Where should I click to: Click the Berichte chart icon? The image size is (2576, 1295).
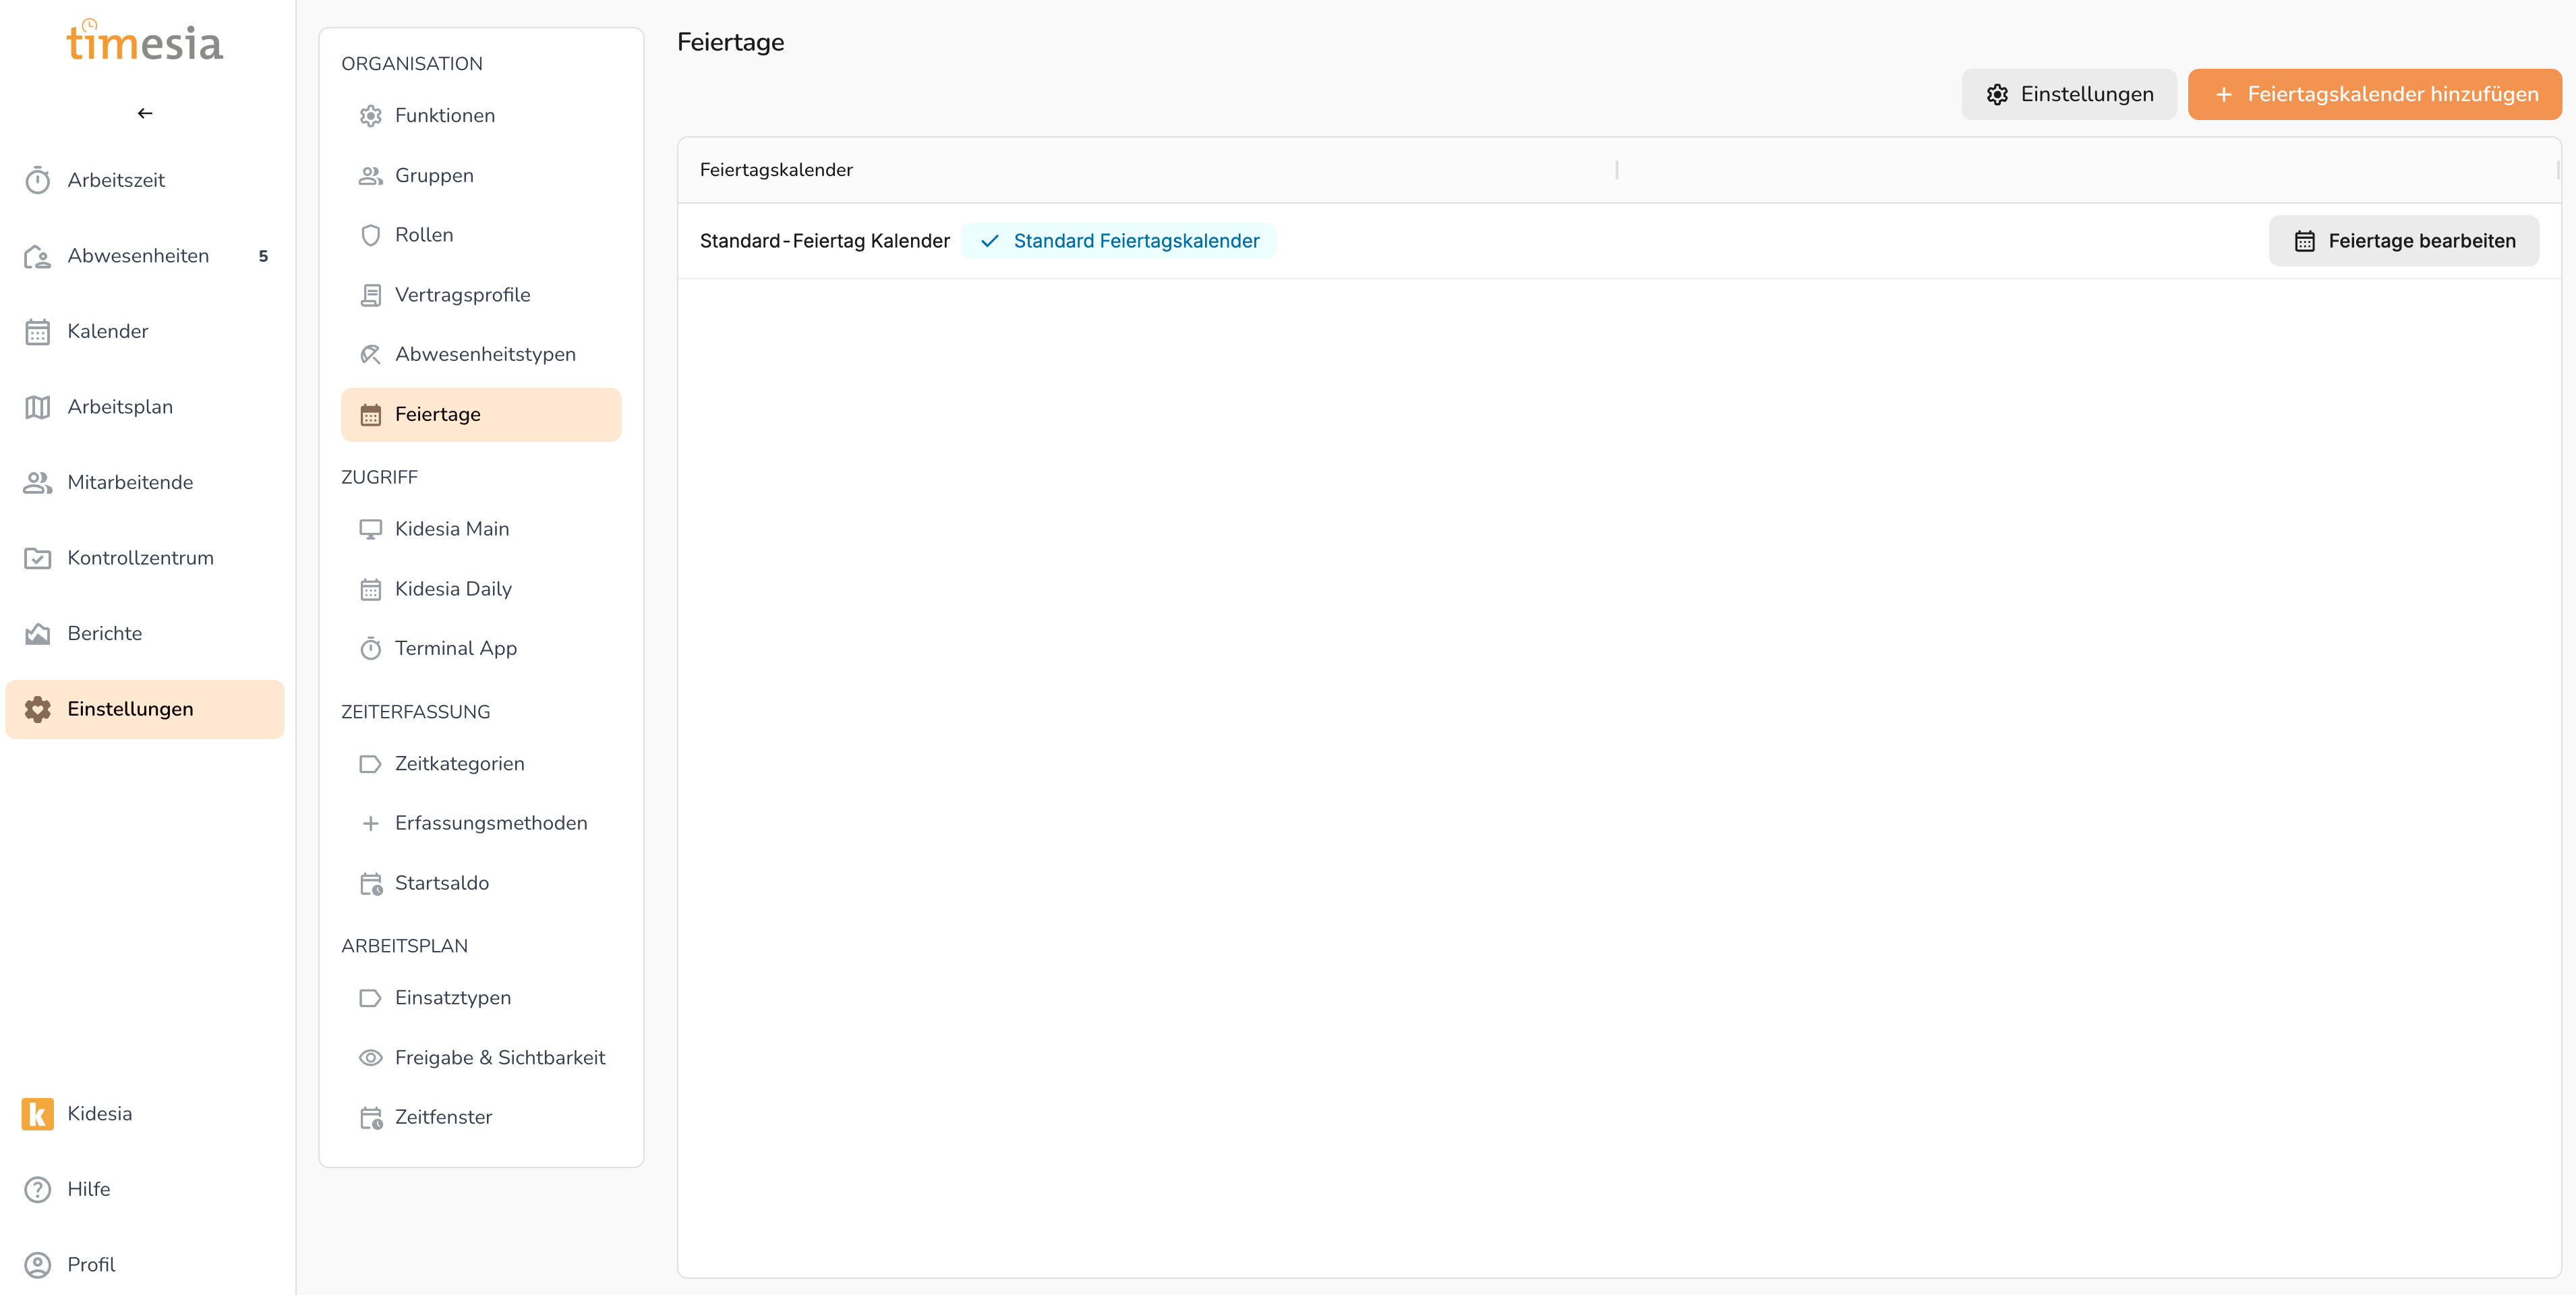coord(38,633)
